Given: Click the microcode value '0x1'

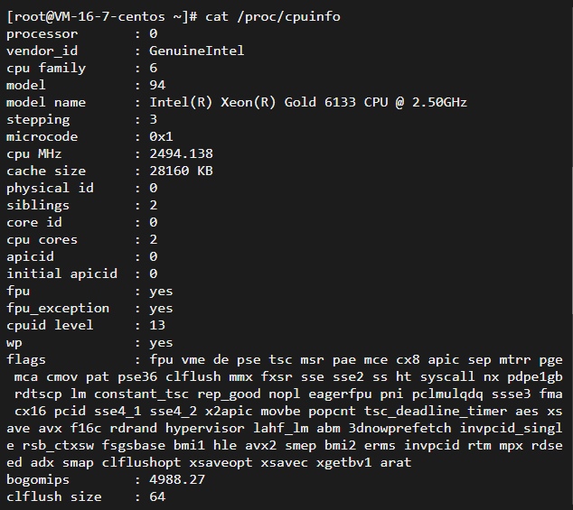Looking at the screenshot, I should (x=162, y=136).
